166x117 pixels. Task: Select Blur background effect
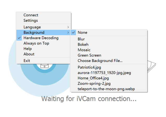[x=109, y=39]
